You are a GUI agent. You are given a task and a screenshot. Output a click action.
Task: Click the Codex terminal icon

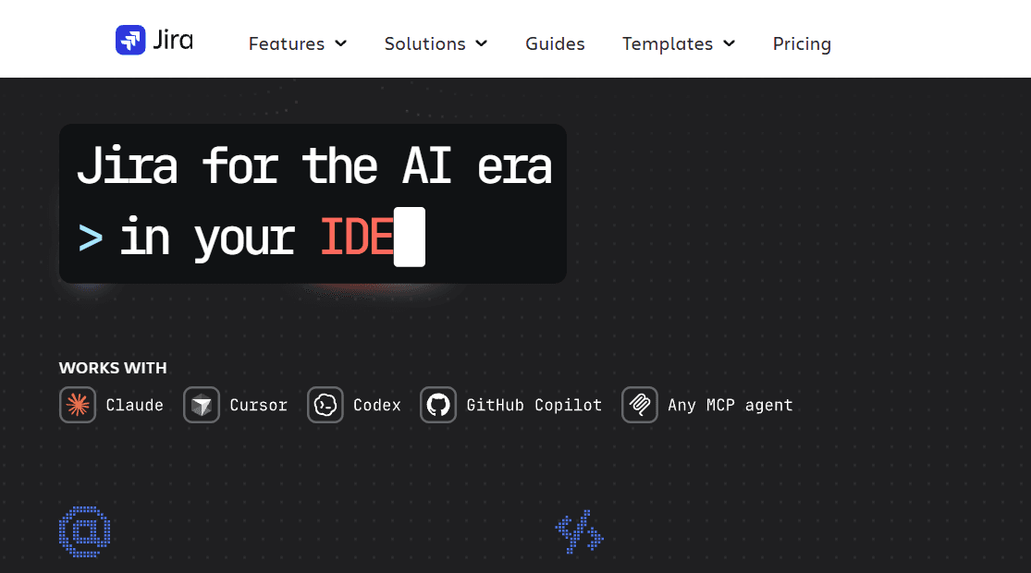coord(325,405)
